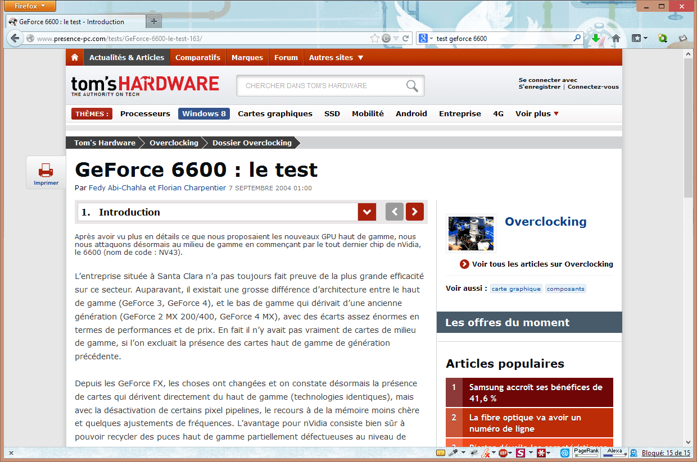Click the red asterisk add-on icon
697x462 pixels.
pos(540,452)
